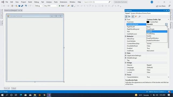This screenshot has height=97, width=173.
Task: Click the Visual Studio logo icon
Action: coord(3,2)
